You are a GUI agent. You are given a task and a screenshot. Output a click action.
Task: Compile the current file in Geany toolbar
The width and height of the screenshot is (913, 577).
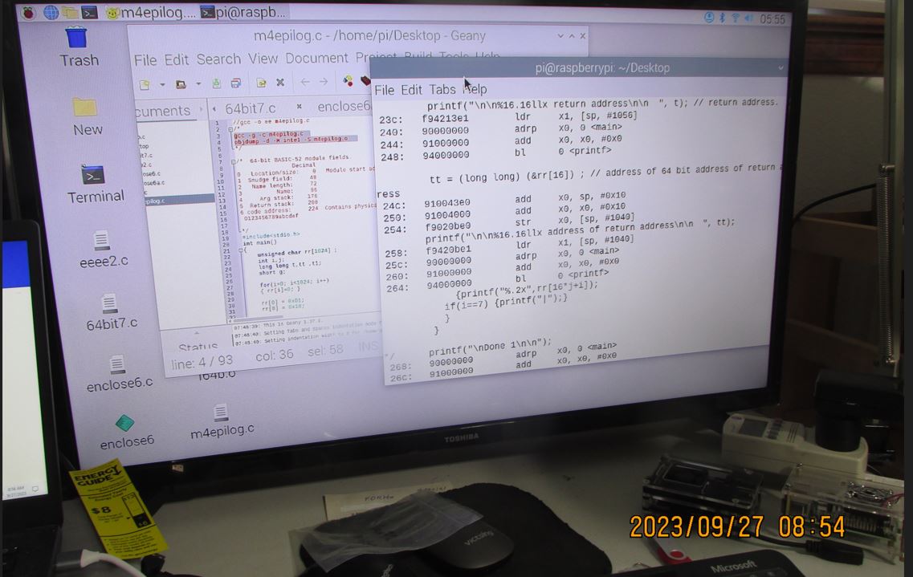click(348, 81)
